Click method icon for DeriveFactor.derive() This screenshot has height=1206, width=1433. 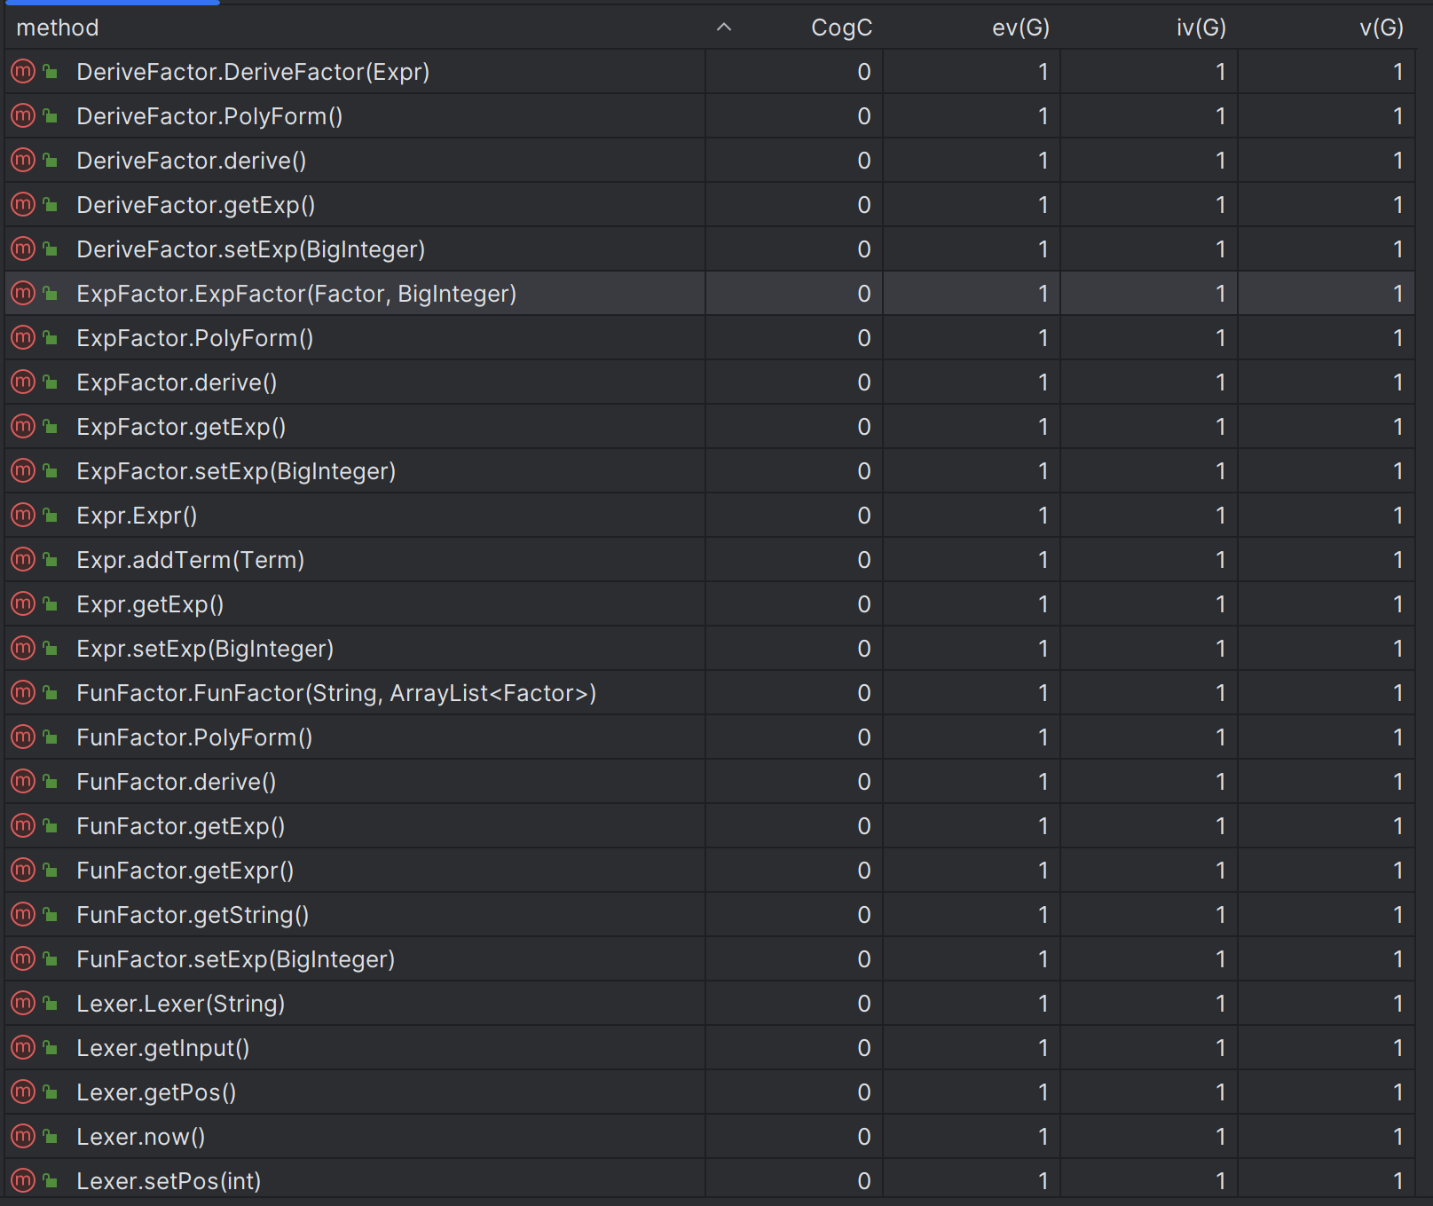click(23, 160)
